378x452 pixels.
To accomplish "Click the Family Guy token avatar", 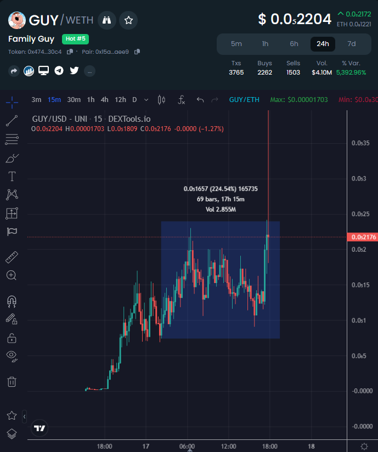I will (x=16, y=20).
